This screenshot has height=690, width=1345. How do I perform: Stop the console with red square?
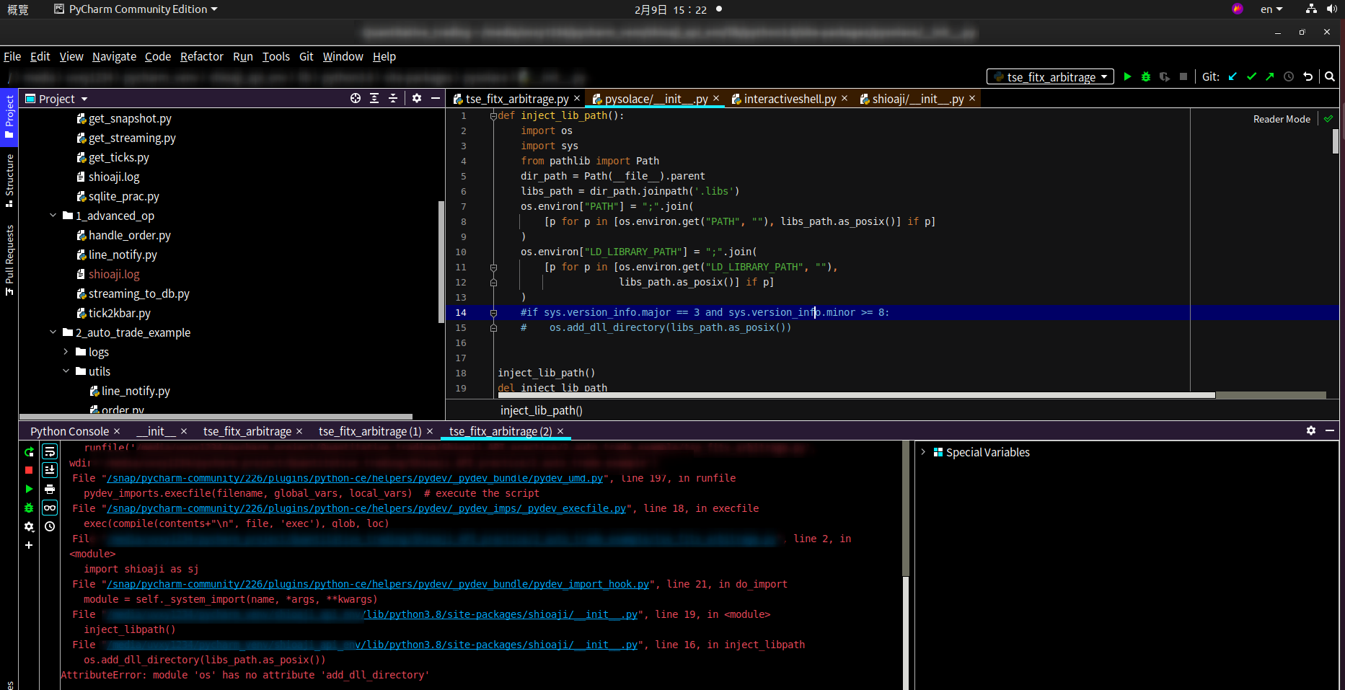coord(29,470)
